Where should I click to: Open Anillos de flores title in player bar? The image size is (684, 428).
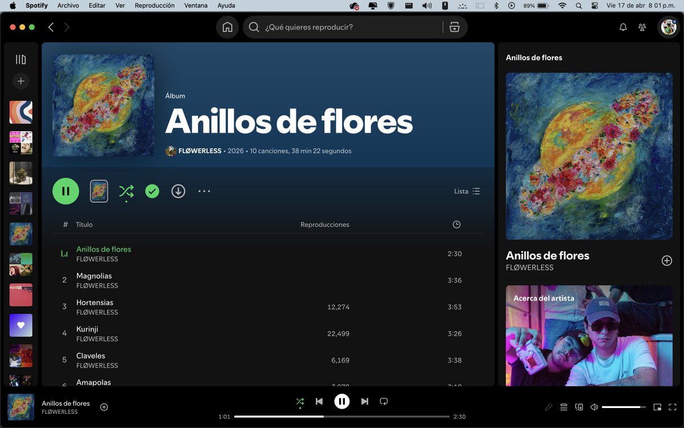click(x=66, y=403)
